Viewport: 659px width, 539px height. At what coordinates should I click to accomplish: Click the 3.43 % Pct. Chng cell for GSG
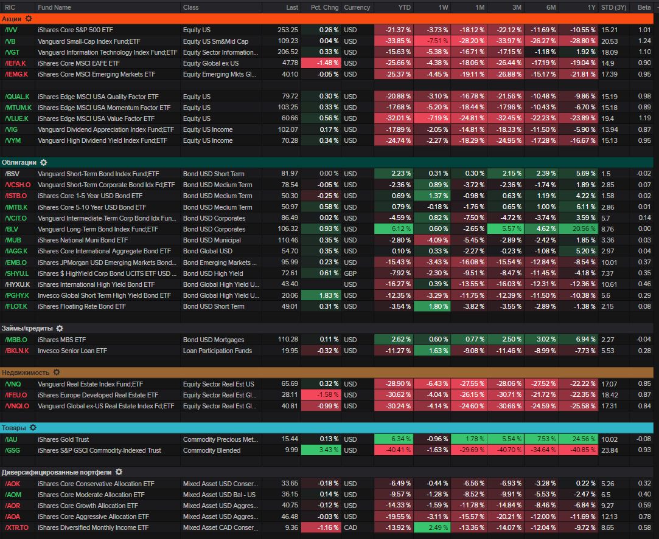tap(321, 450)
